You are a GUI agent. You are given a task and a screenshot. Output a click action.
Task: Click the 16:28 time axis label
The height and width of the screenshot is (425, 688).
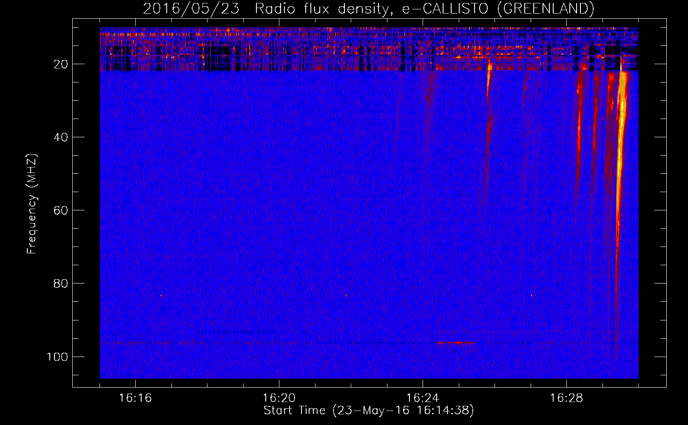[x=566, y=398]
